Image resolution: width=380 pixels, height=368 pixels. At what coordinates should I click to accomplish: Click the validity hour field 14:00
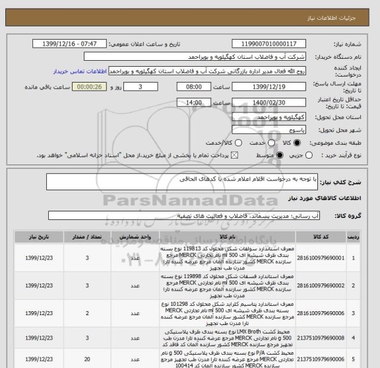tap(194, 102)
